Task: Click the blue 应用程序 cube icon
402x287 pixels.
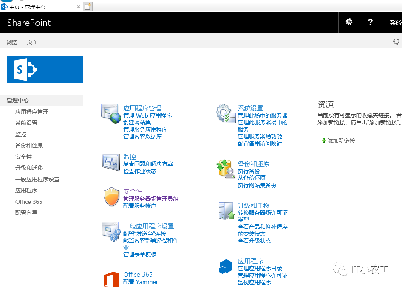Action: tap(226, 266)
